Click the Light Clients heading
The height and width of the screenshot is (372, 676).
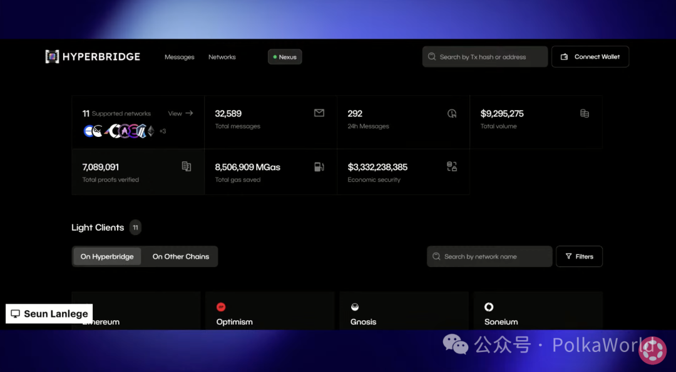[98, 228]
